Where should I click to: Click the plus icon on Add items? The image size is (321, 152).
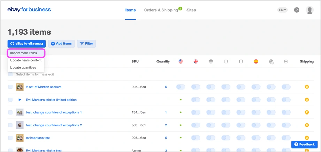click(53, 44)
